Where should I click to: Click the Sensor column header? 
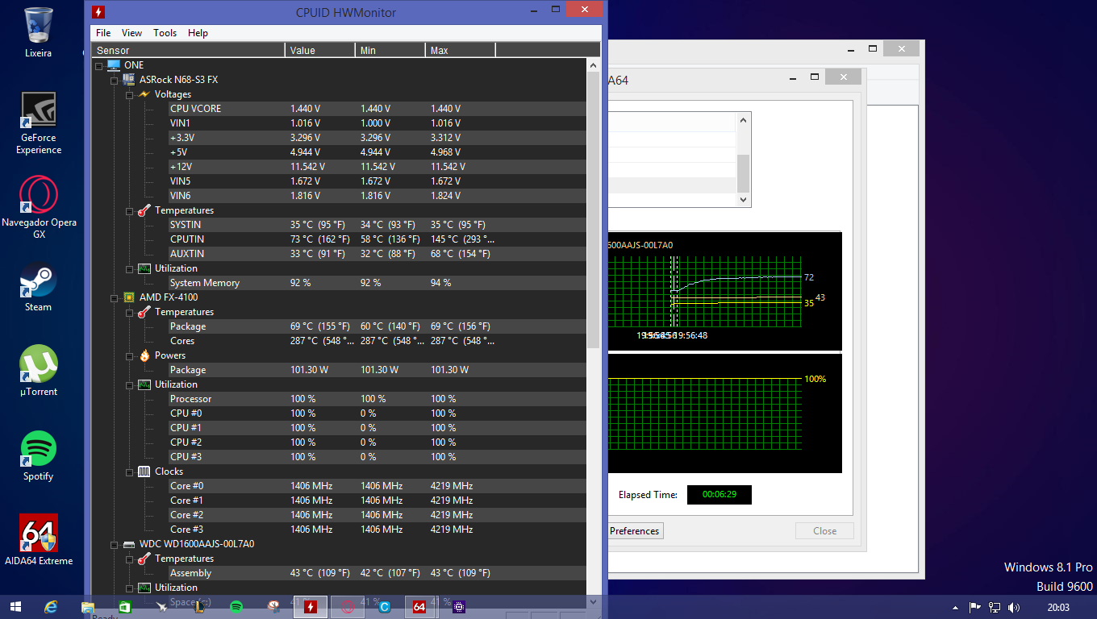tap(188, 50)
